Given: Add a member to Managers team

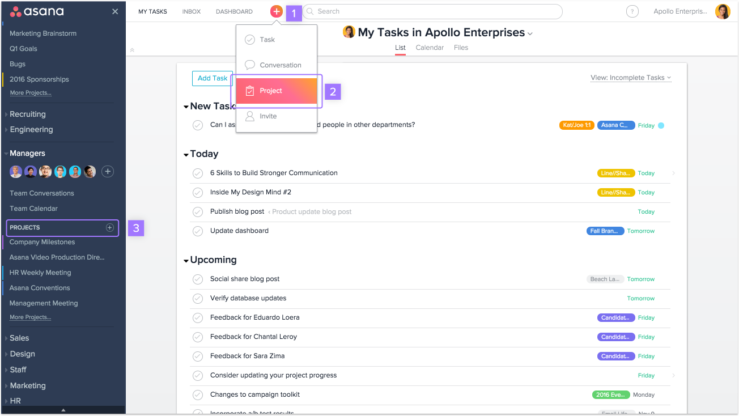Looking at the screenshot, I should click(x=108, y=172).
